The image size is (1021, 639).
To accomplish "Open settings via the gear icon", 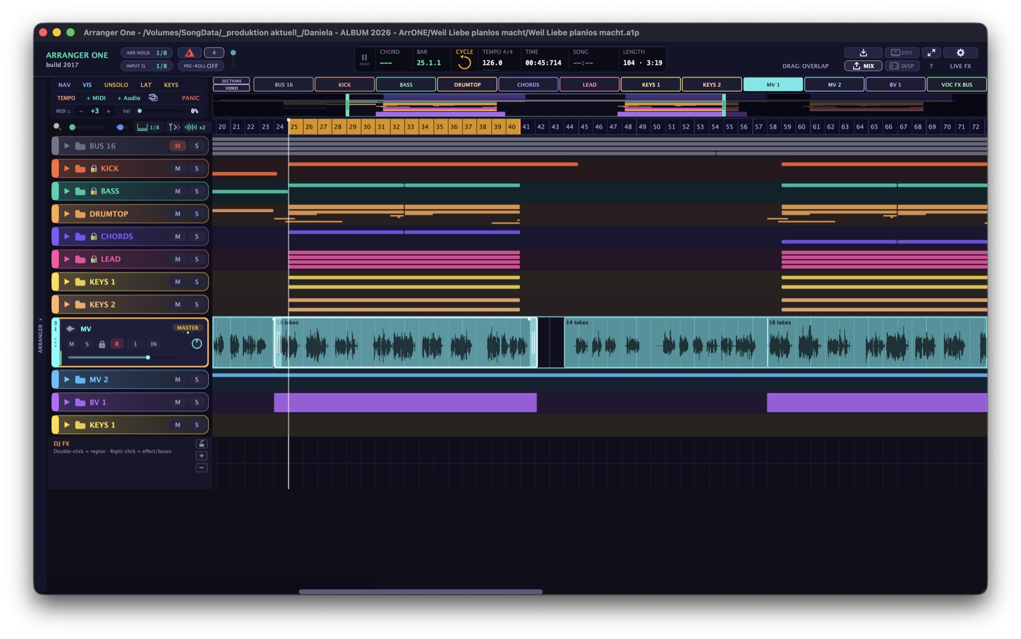I will coord(960,53).
